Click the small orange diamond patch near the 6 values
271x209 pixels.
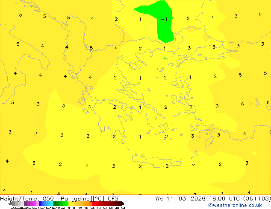250,104
